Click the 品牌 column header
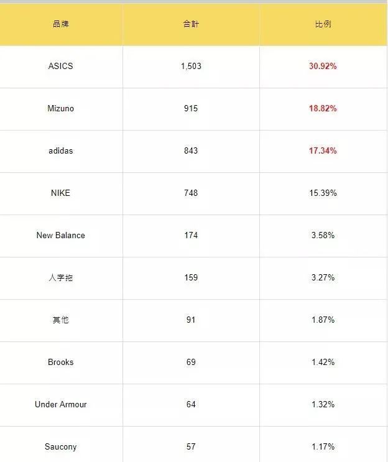 (60, 24)
